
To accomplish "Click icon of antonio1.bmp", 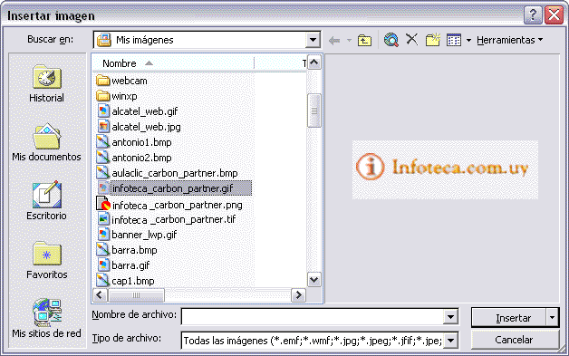I will [103, 141].
